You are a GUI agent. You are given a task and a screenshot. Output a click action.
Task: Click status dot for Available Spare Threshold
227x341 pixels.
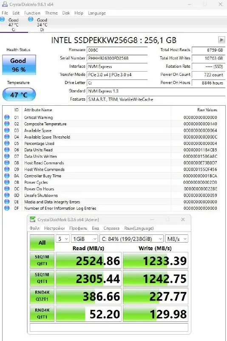coord(7,137)
